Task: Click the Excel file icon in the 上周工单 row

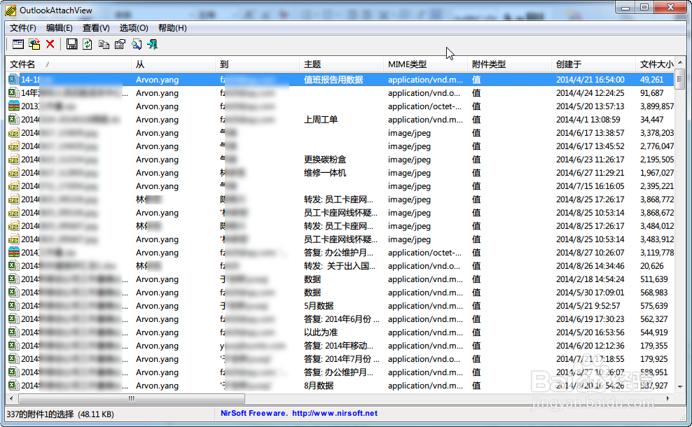Action: click(14, 120)
